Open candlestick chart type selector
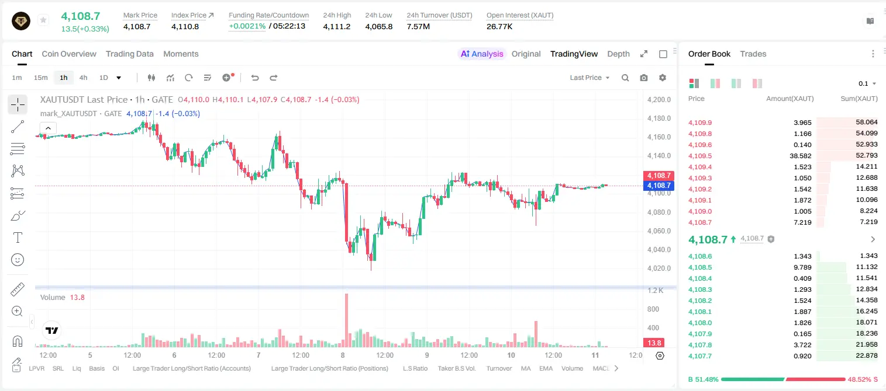 152,78
